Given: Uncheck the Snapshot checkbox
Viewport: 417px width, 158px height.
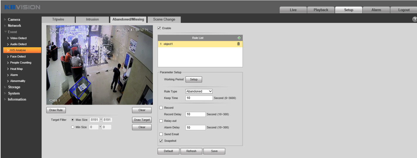Looking at the screenshot, I should pos(161,141).
